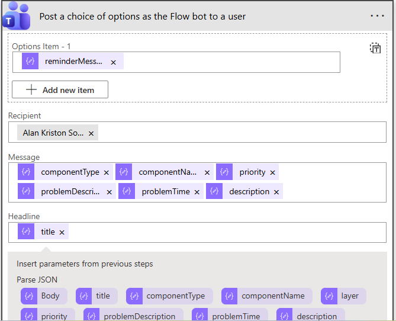Switch Options array to detail input mode
The width and height of the screenshot is (396, 321).
pos(375,48)
